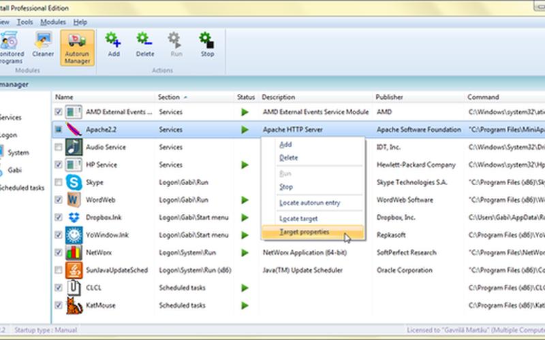Viewport: 545px width, 340px height.
Task: Choose Add from the context menu
Action: pos(313,145)
